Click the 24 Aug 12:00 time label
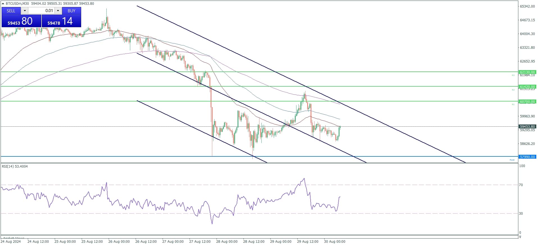This screenshot has width=538, height=245. point(38,241)
